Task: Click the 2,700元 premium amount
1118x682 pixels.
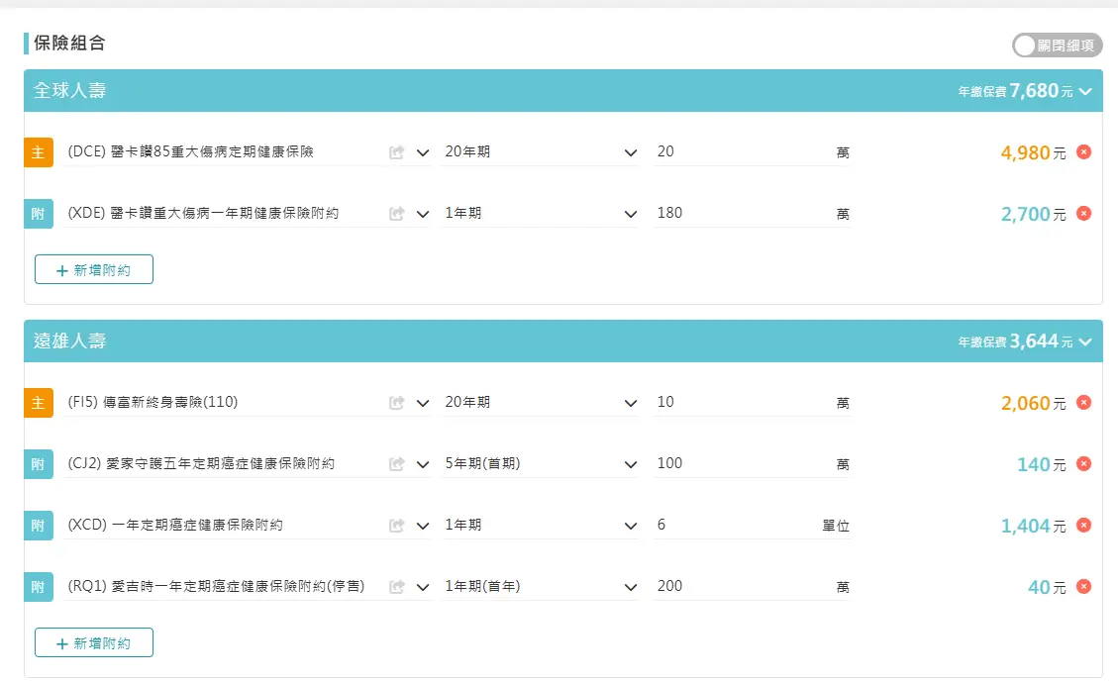Action: tap(1033, 214)
